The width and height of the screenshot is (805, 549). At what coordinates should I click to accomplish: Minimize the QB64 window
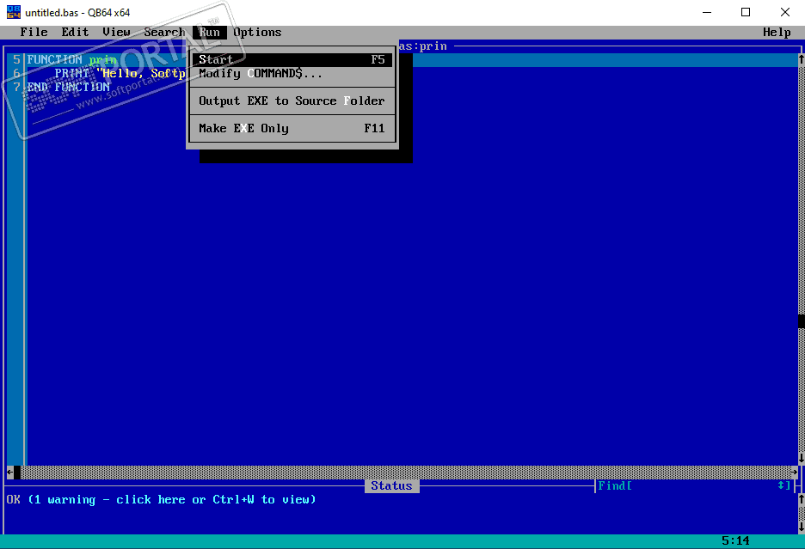pos(707,12)
